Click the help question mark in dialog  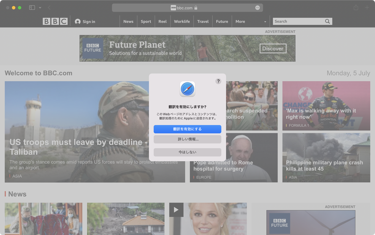click(x=218, y=81)
